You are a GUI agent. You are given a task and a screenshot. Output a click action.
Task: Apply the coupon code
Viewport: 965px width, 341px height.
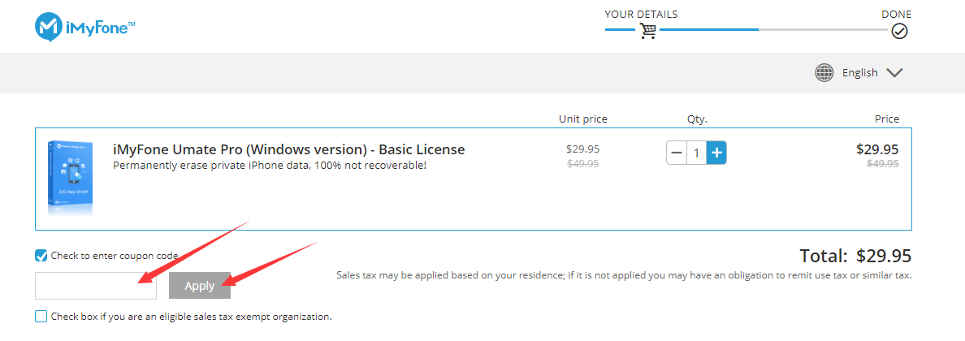click(x=199, y=286)
